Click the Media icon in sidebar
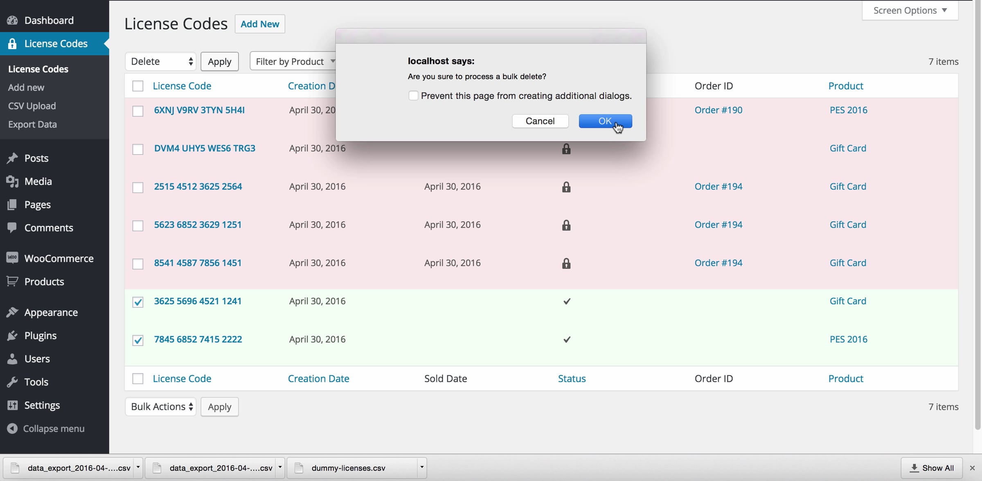Image resolution: width=982 pixels, height=481 pixels. point(12,181)
